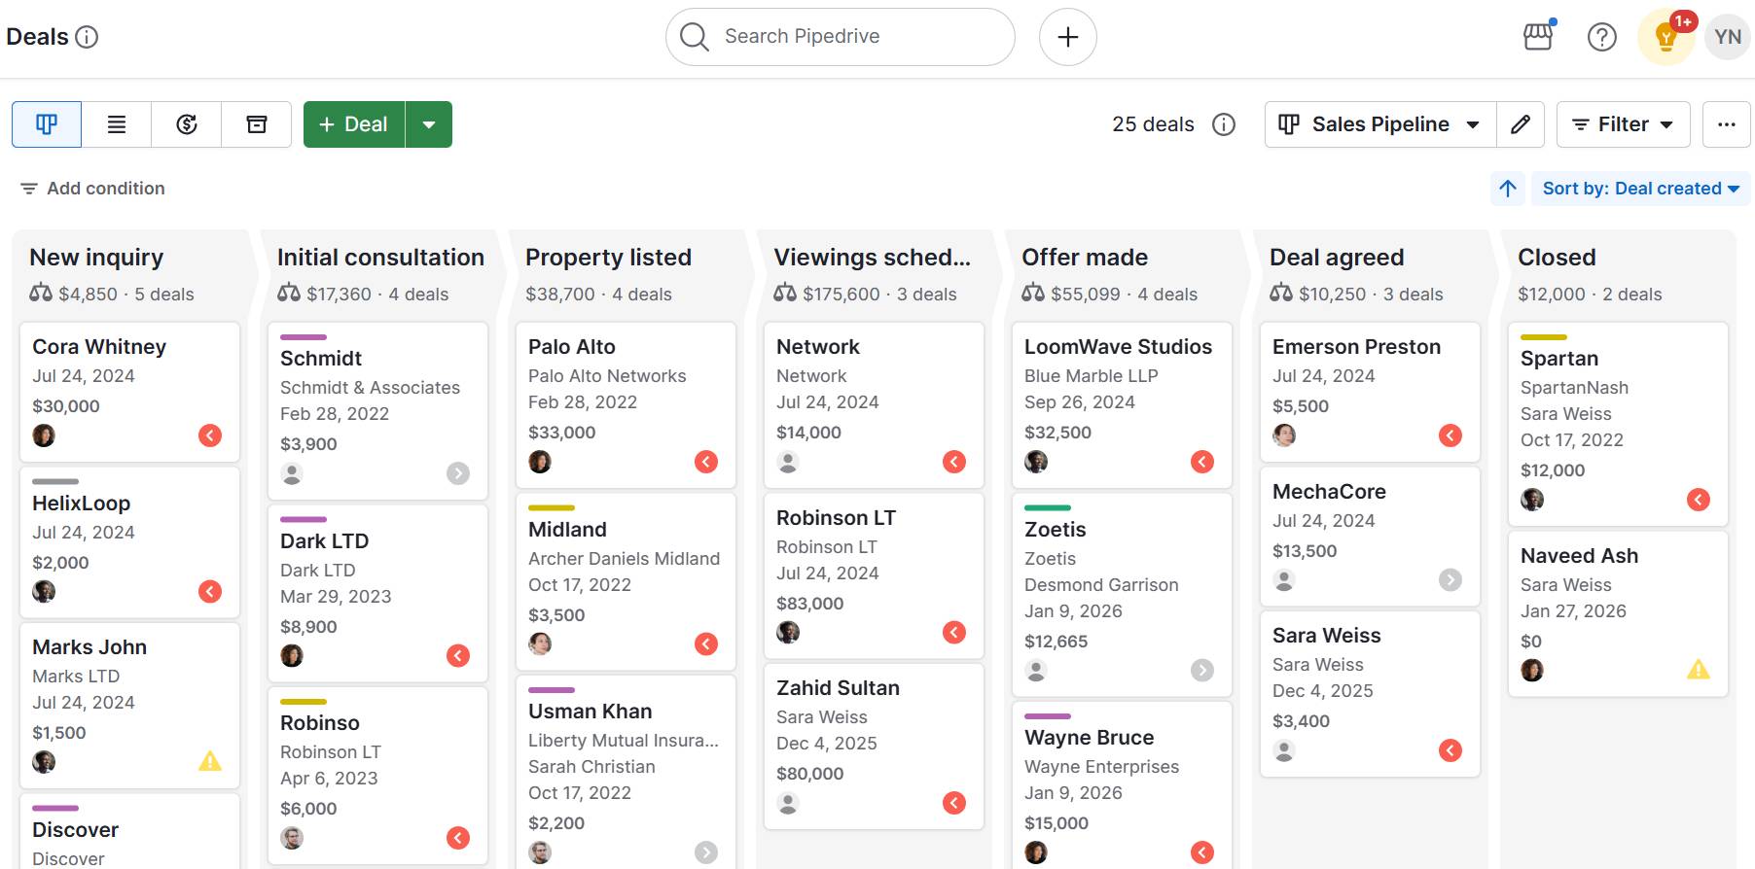The image size is (1755, 869).
Task: Open the Discover deal card
Action: pos(129,832)
